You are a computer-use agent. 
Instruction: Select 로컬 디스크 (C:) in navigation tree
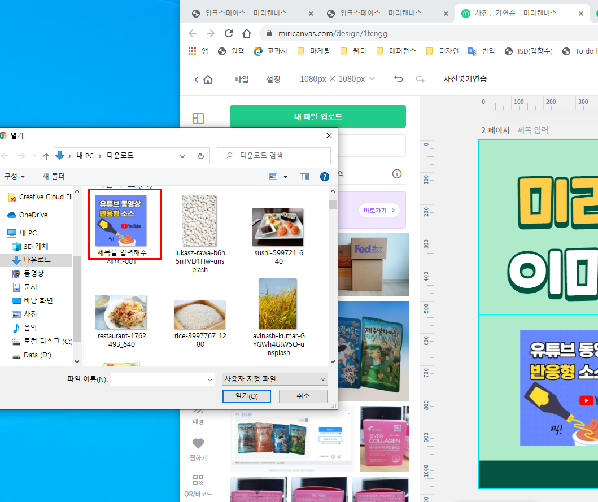[x=42, y=342]
